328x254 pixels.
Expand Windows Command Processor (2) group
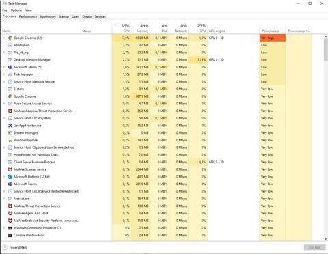tap(4, 228)
